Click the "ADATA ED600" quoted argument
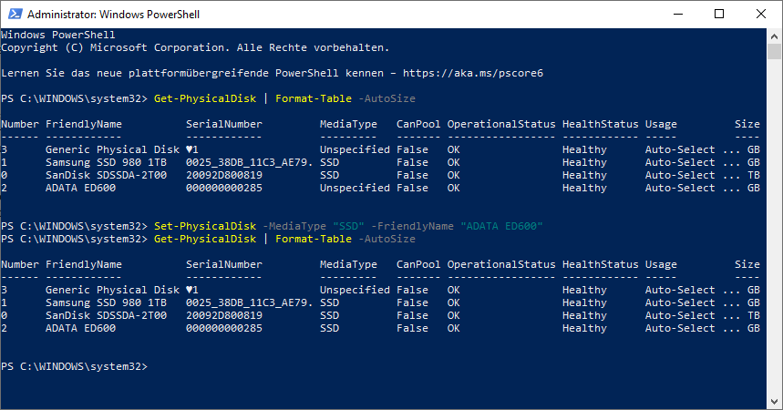This screenshot has height=410, width=783. (x=501, y=226)
